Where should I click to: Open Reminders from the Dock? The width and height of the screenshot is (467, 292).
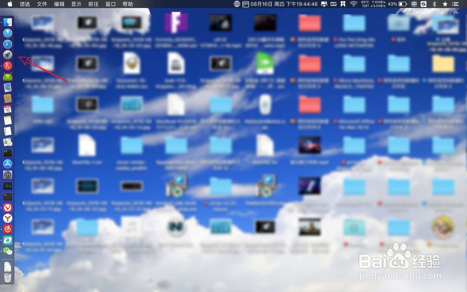click(x=7, y=131)
